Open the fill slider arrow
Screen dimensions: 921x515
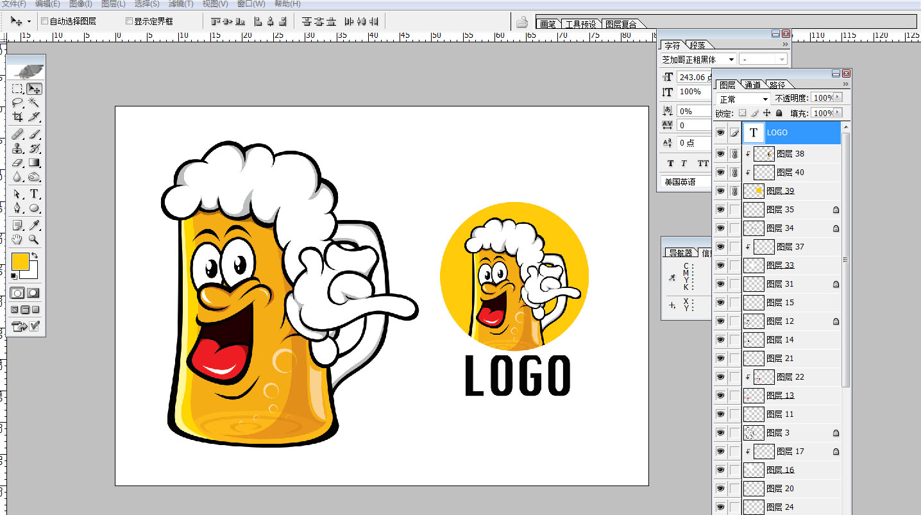click(837, 113)
